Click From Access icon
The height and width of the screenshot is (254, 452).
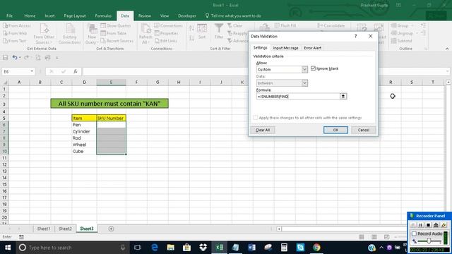click(6, 25)
